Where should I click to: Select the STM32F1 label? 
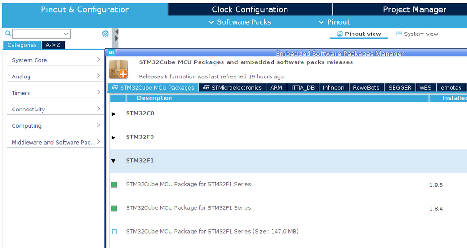[140, 160]
